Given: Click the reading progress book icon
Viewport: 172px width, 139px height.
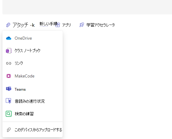Looking at the screenshot, I should pos(8,101).
